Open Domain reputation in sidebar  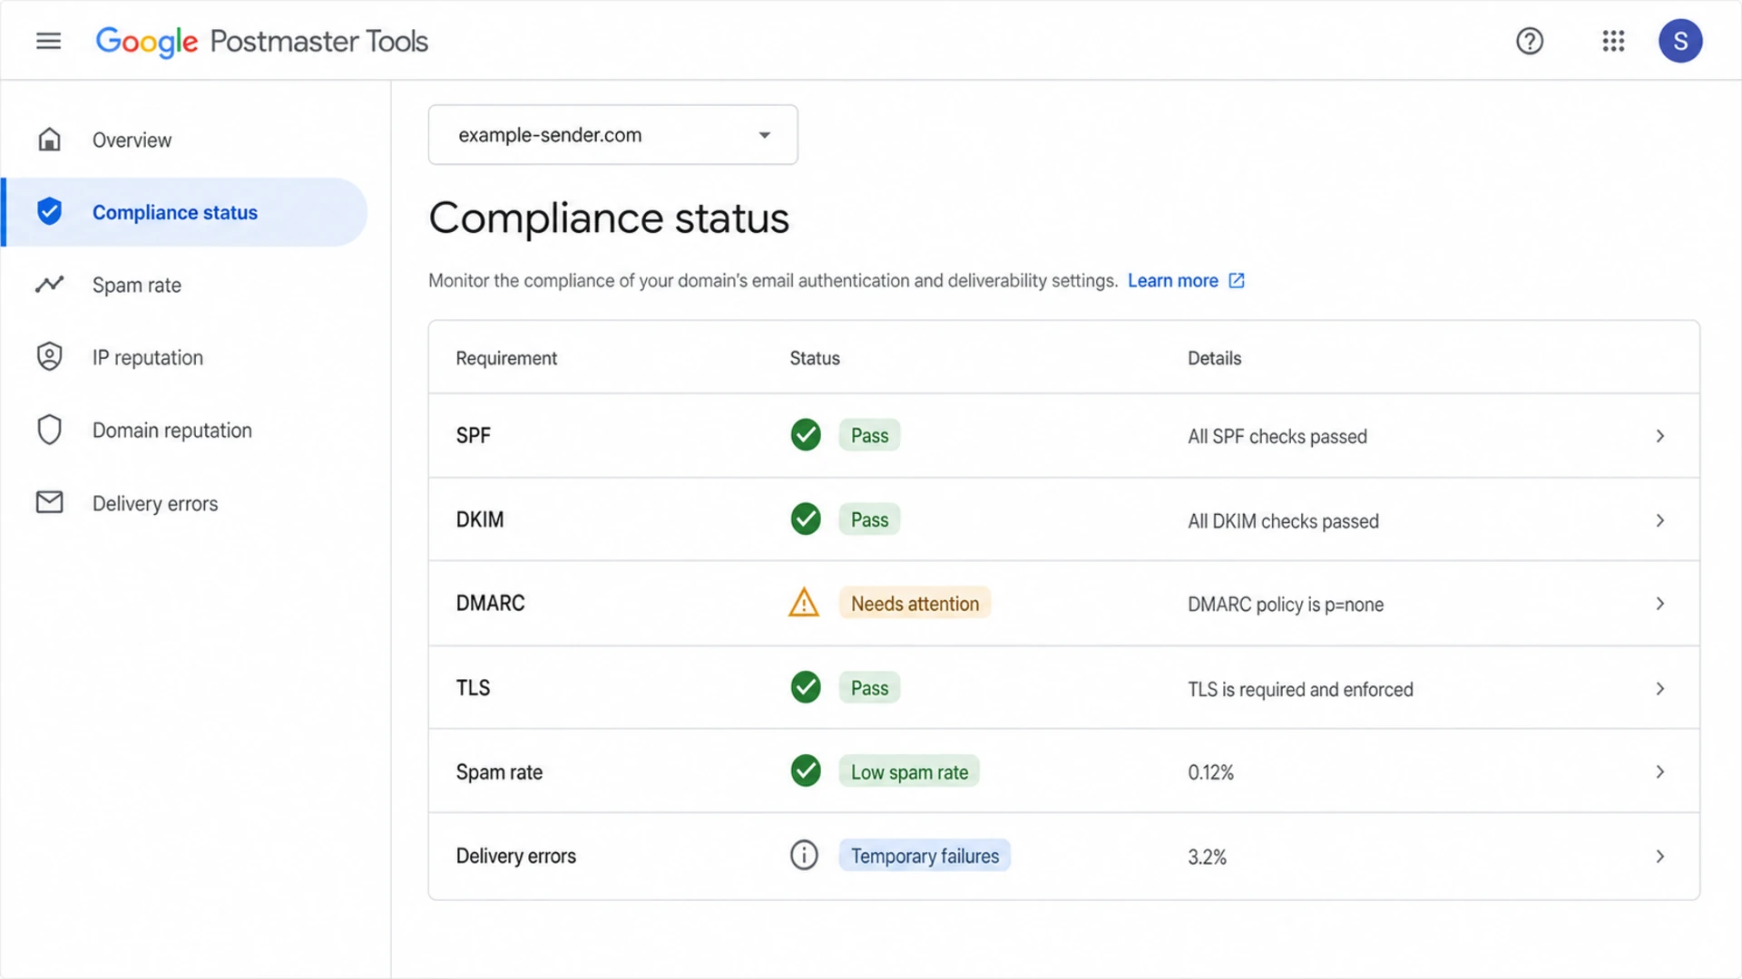tap(185, 430)
